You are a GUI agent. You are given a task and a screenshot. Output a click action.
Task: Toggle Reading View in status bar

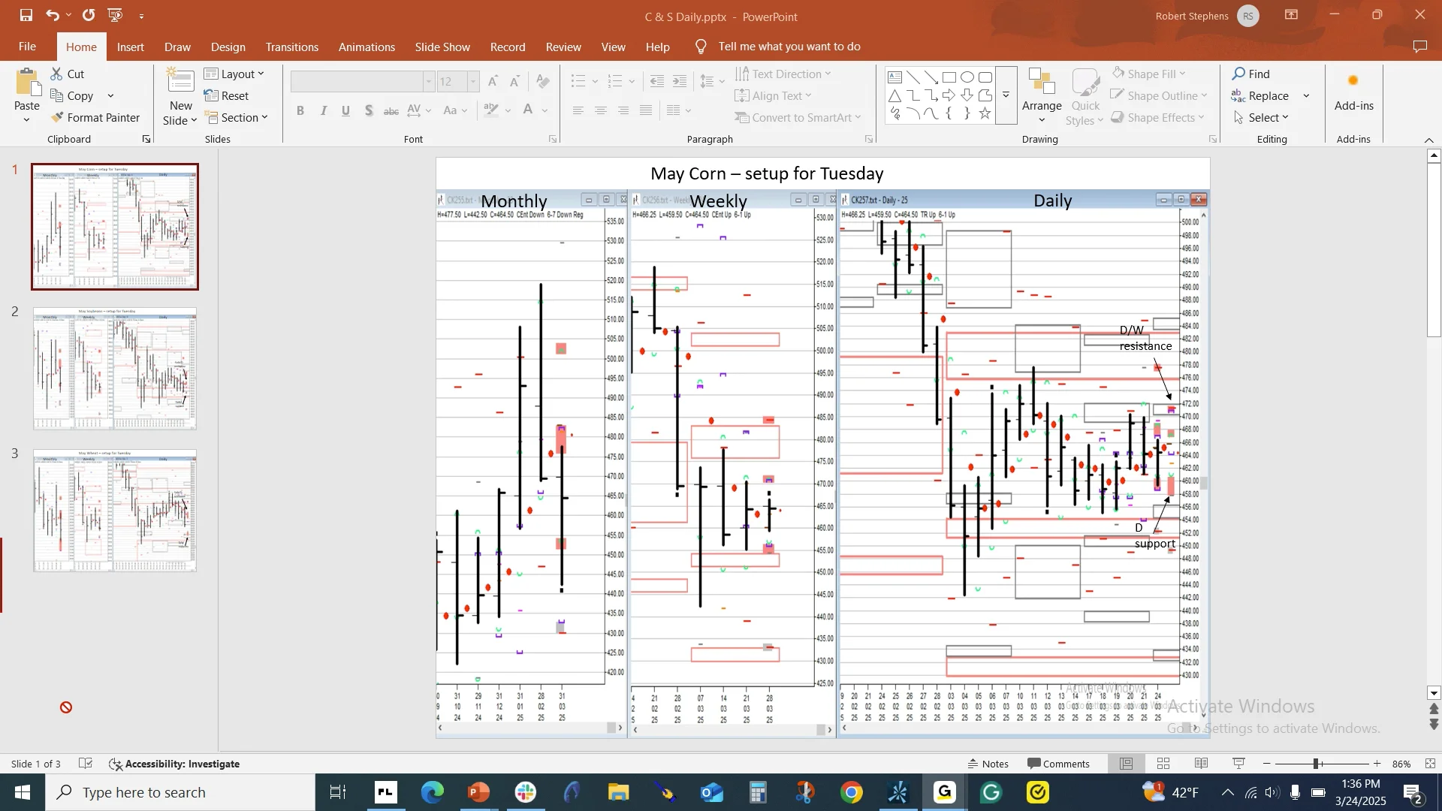[x=1201, y=764]
